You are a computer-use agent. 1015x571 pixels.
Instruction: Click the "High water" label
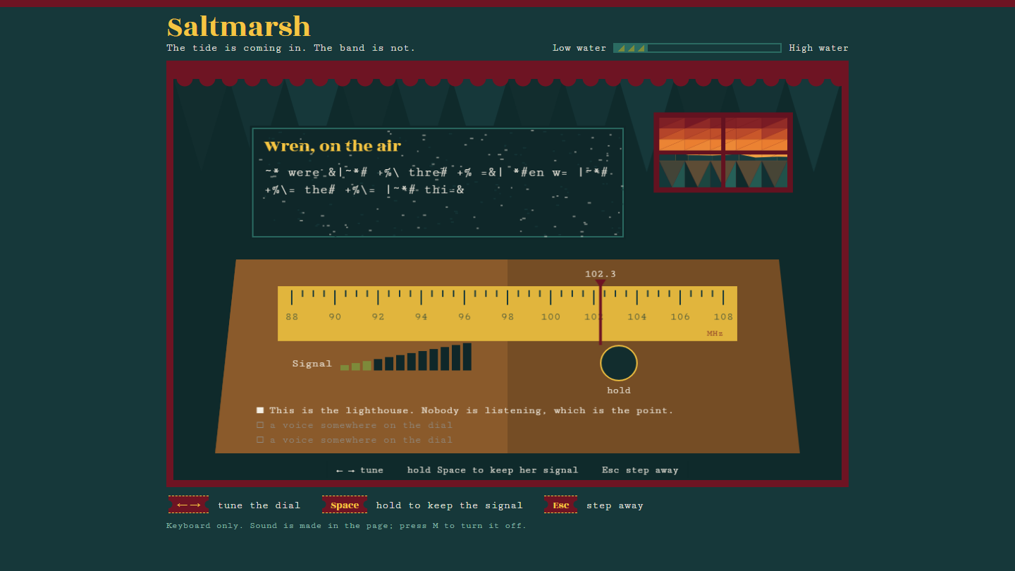coord(819,48)
